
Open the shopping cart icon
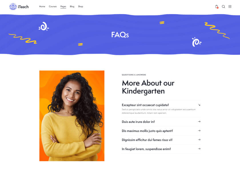pyautogui.click(x=217, y=7)
